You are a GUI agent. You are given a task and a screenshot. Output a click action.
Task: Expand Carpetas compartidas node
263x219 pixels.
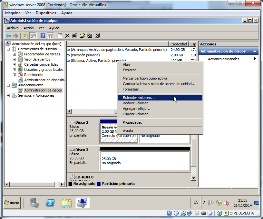(15, 65)
